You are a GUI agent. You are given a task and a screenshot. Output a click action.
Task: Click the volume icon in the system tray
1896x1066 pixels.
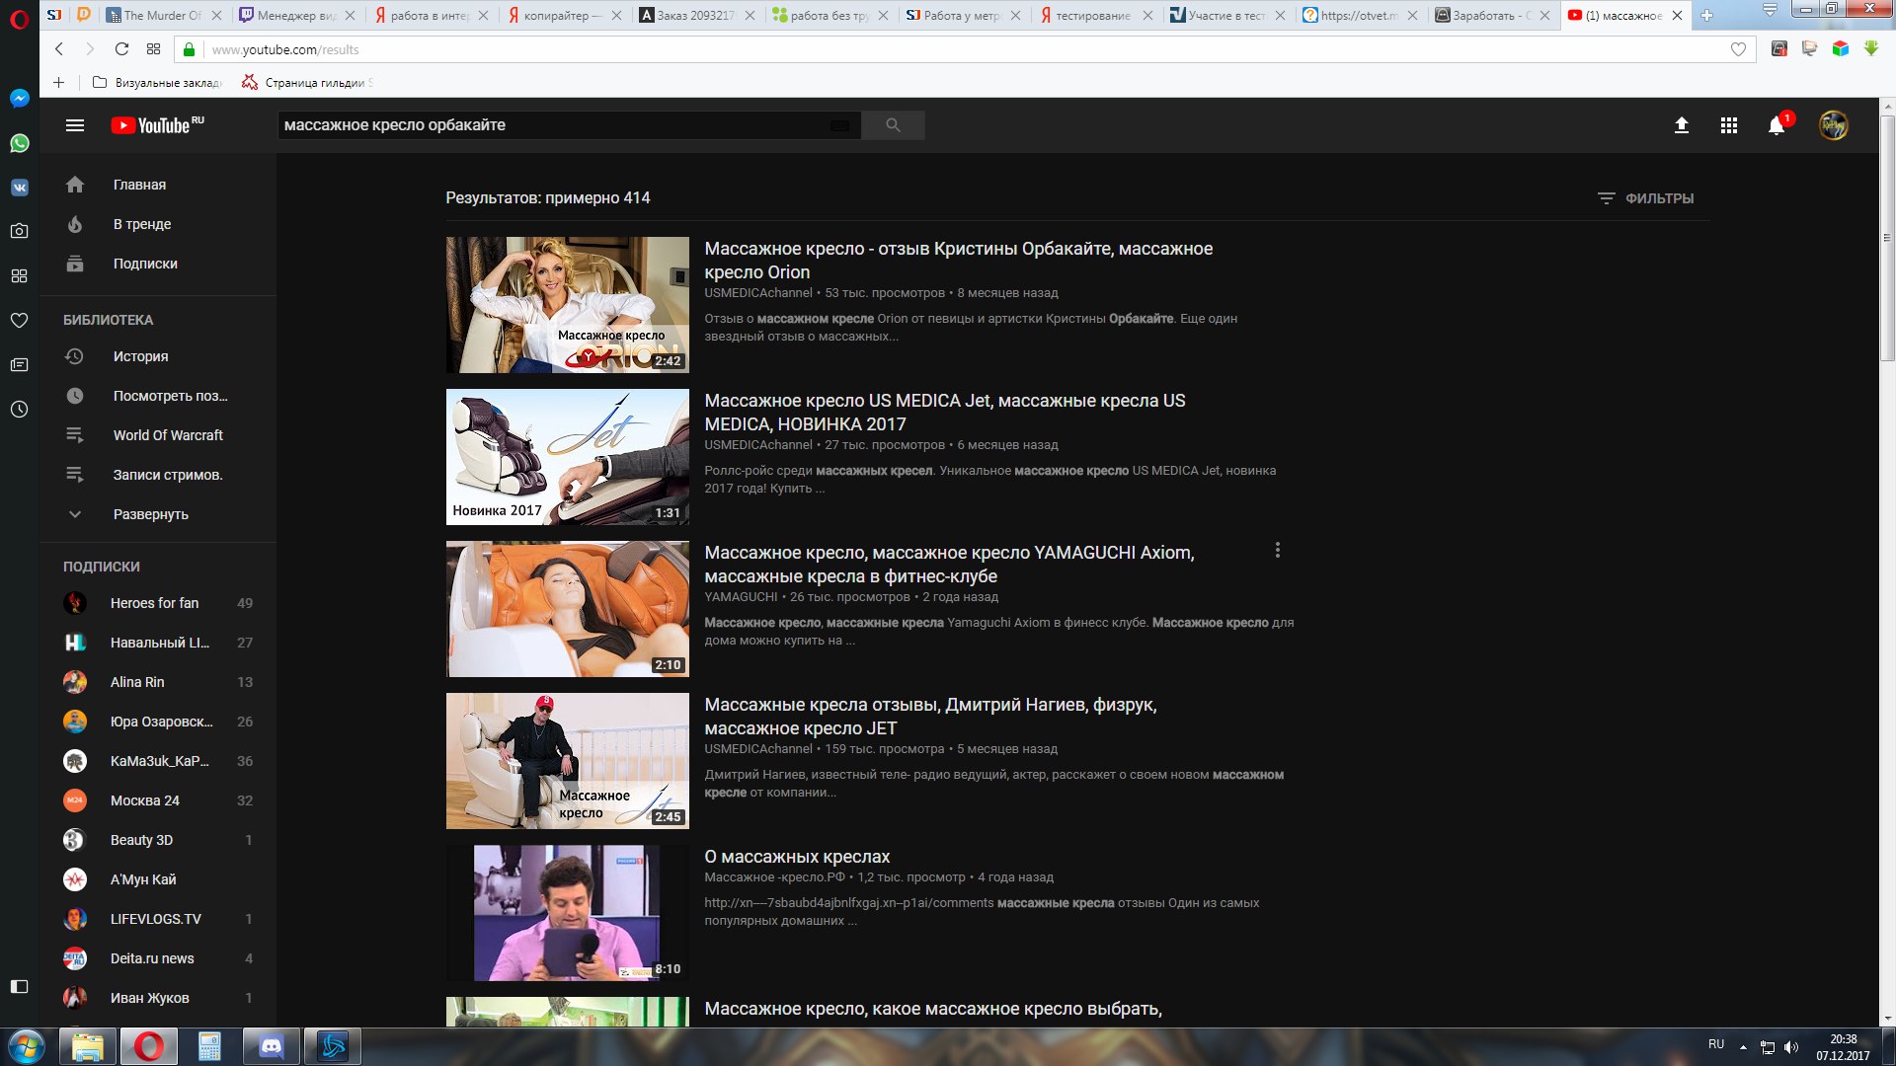[x=1791, y=1046]
